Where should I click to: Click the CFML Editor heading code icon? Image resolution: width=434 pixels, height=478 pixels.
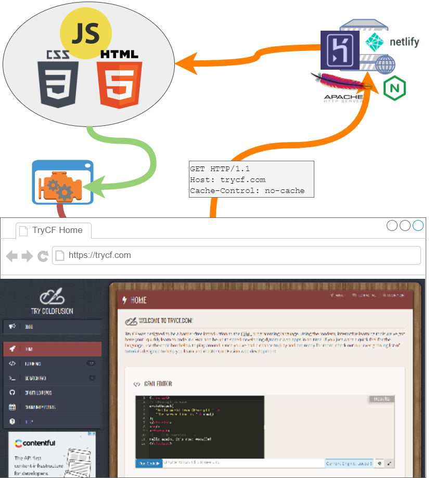[x=136, y=384]
